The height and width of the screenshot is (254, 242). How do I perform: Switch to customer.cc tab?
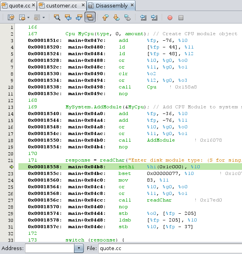click(x=61, y=5)
